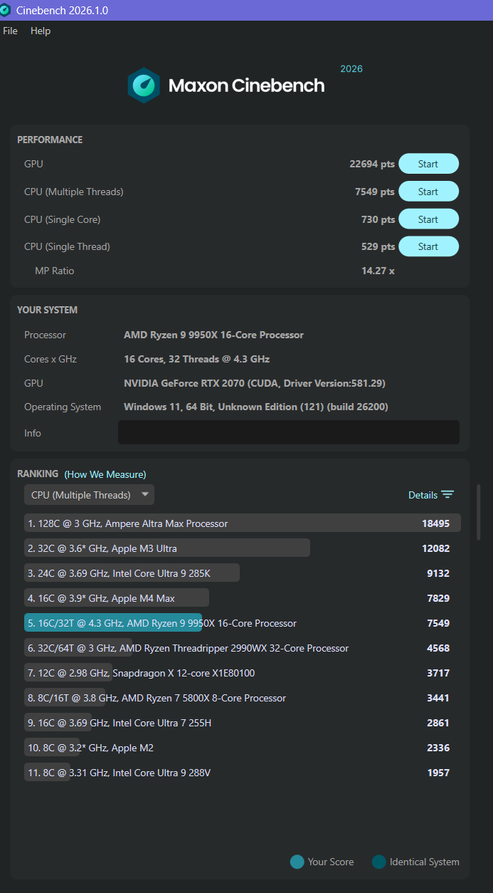Click the Details filter lines icon

point(447,495)
